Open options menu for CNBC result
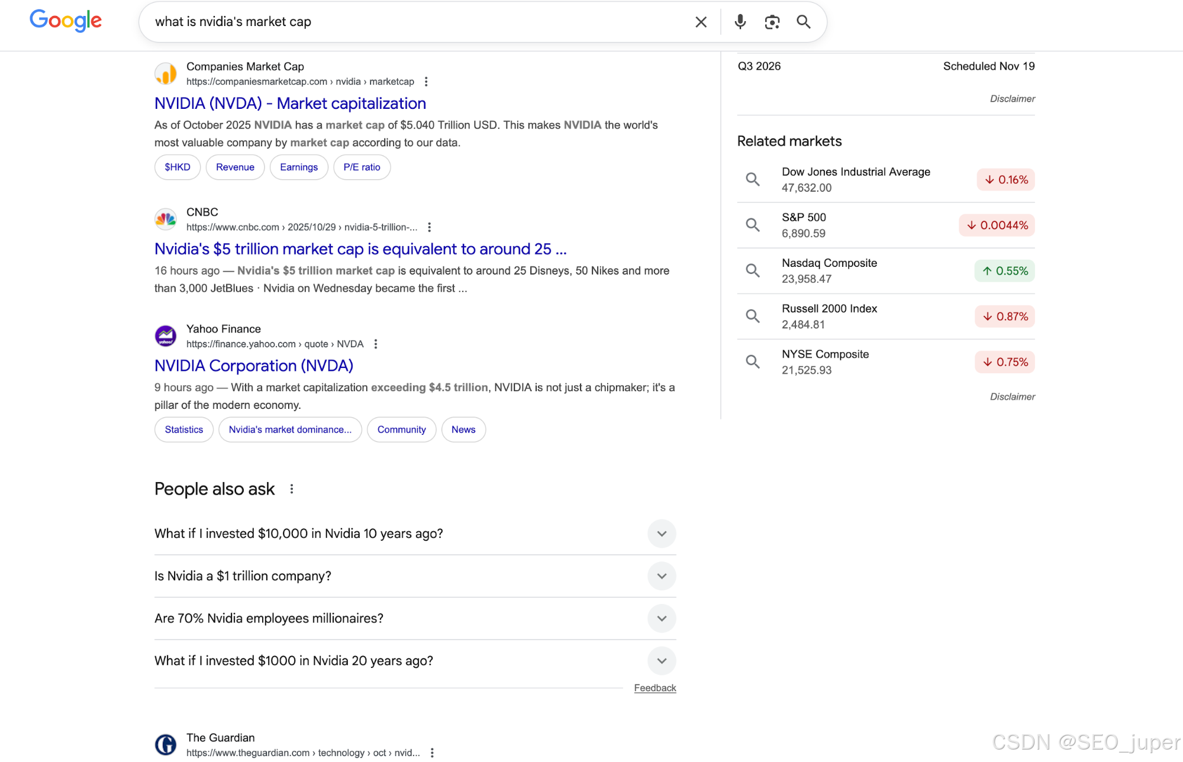This screenshot has width=1183, height=762. point(430,227)
